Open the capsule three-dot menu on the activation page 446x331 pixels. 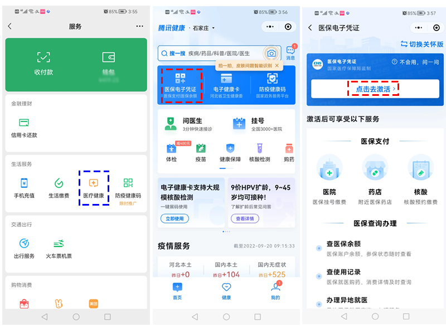[x=419, y=28]
